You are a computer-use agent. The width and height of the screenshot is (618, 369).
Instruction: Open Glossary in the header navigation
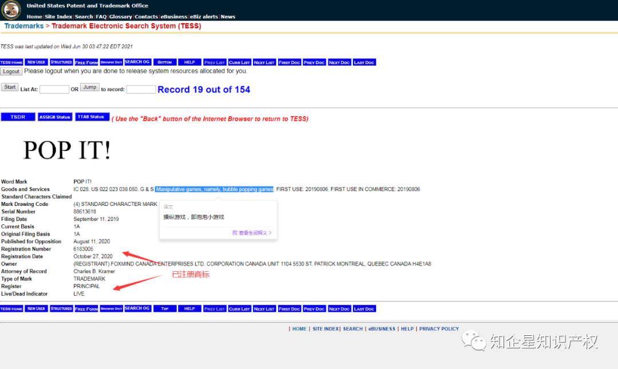(121, 17)
